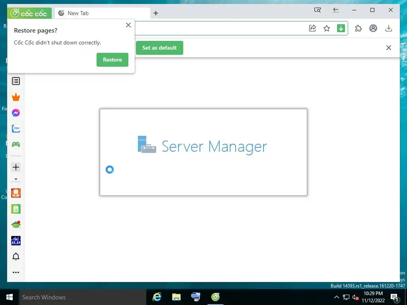
Task: Show hidden system tray icons
Action: click(336, 297)
